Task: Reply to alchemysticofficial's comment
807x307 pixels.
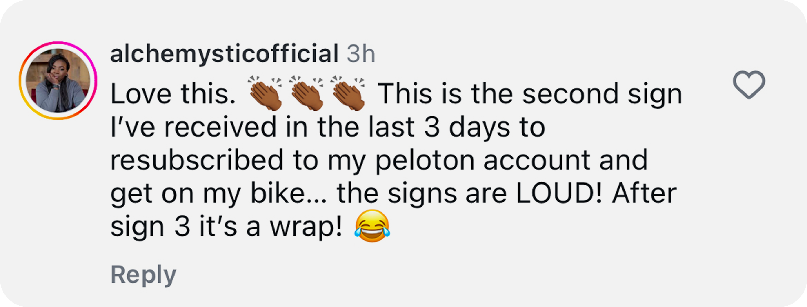Action: (x=143, y=275)
